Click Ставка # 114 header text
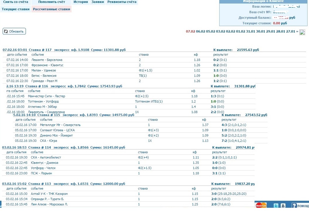The image size is (309, 211). pyautogui.click(x=39, y=147)
